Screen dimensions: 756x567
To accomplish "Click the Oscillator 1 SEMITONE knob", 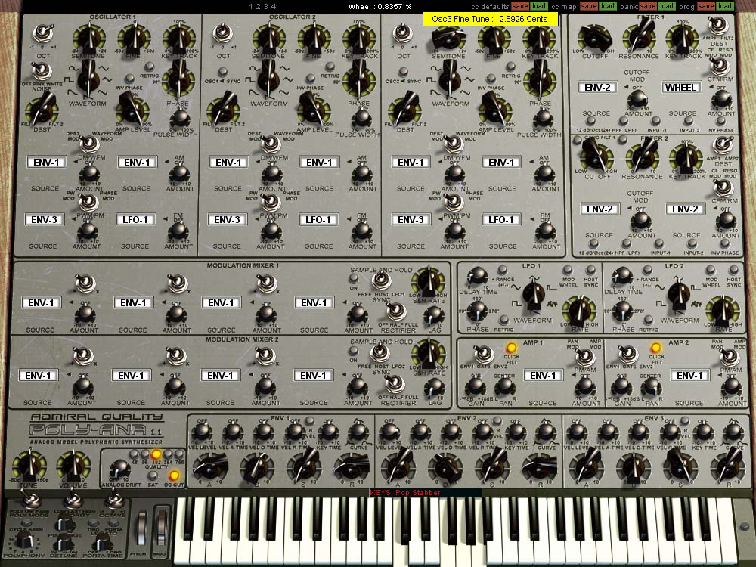I will click(88, 39).
